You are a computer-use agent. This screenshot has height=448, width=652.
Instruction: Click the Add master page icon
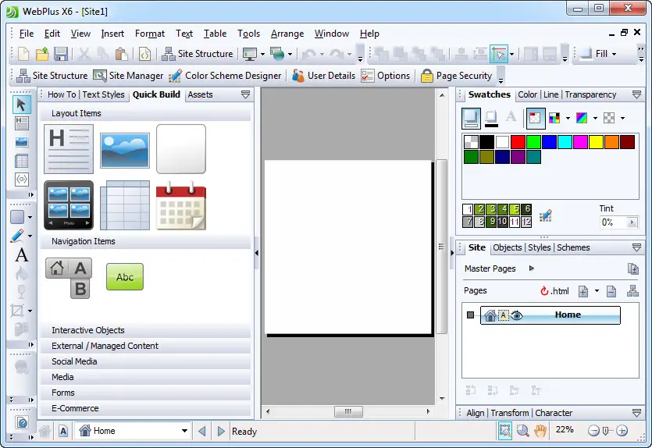pos(633,269)
